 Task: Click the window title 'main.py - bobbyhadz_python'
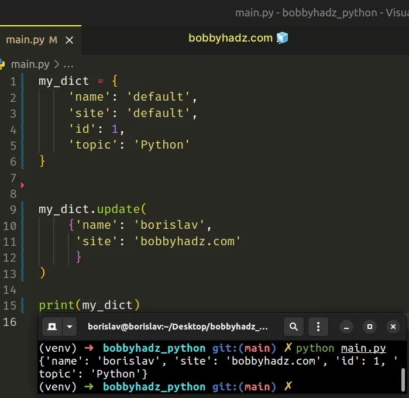pyautogui.click(x=306, y=13)
